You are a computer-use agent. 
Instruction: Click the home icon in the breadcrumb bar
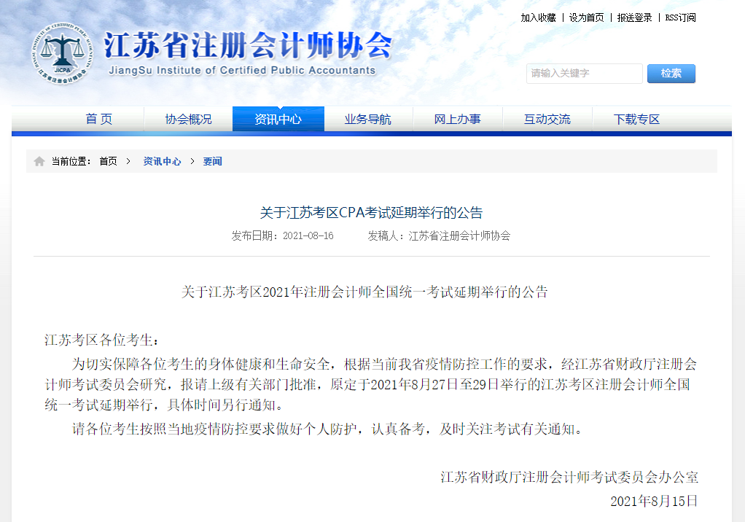tap(39, 161)
